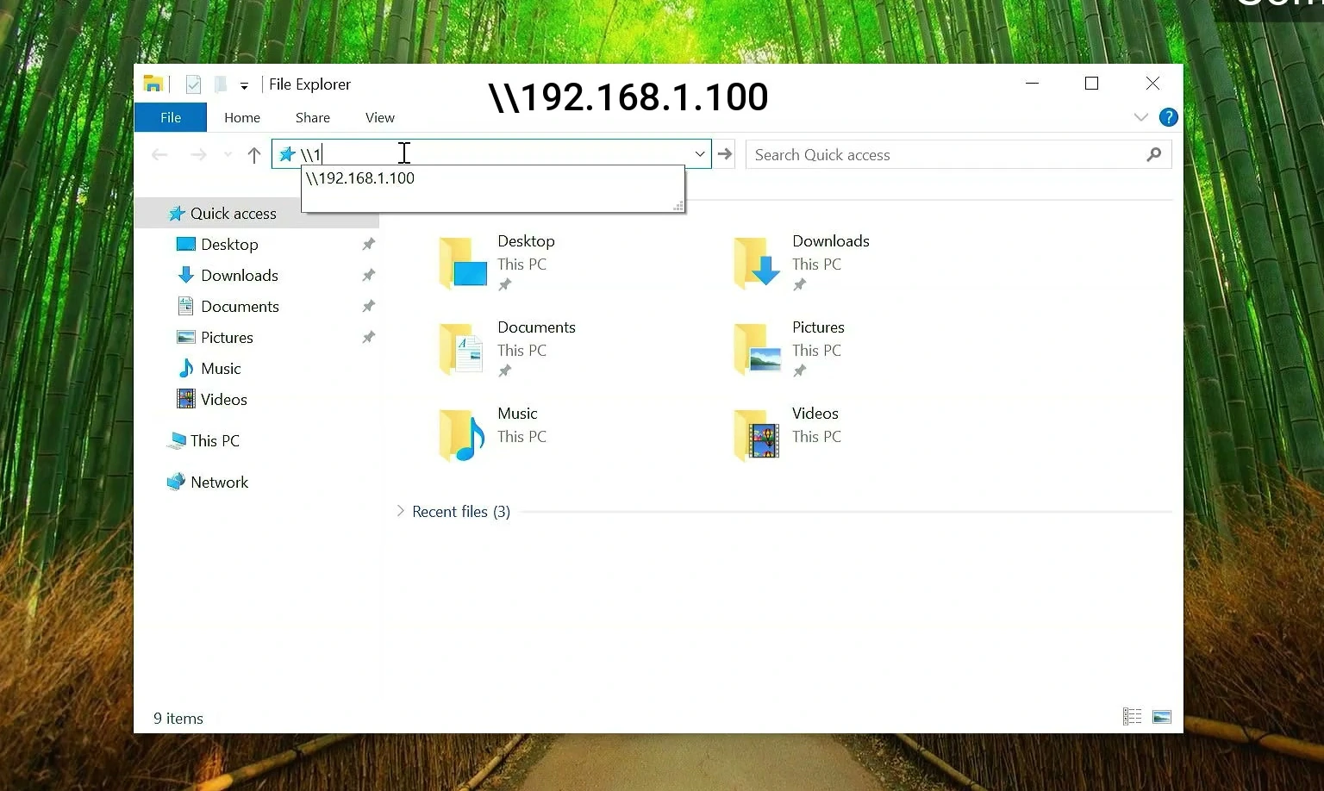The image size is (1324, 791).
Task: Go up one folder level arrow
Action: [253, 155]
